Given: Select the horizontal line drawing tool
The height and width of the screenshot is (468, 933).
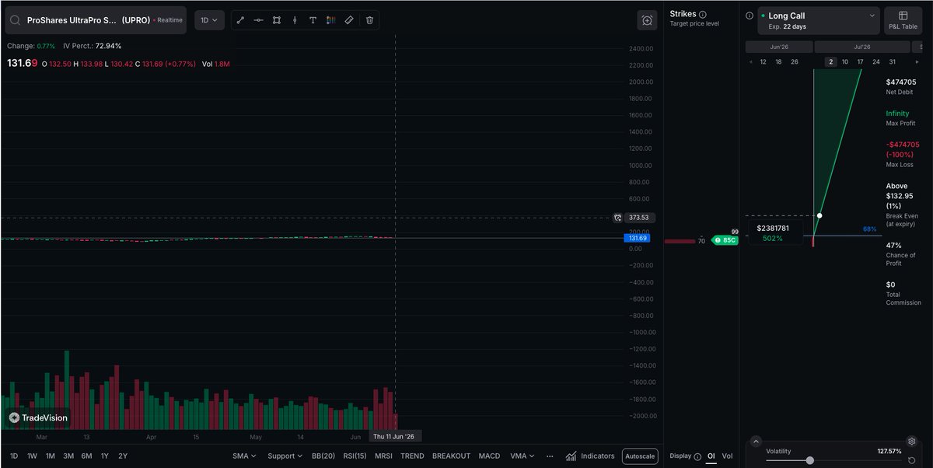Looking at the screenshot, I should pyautogui.click(x=258, y=20).
